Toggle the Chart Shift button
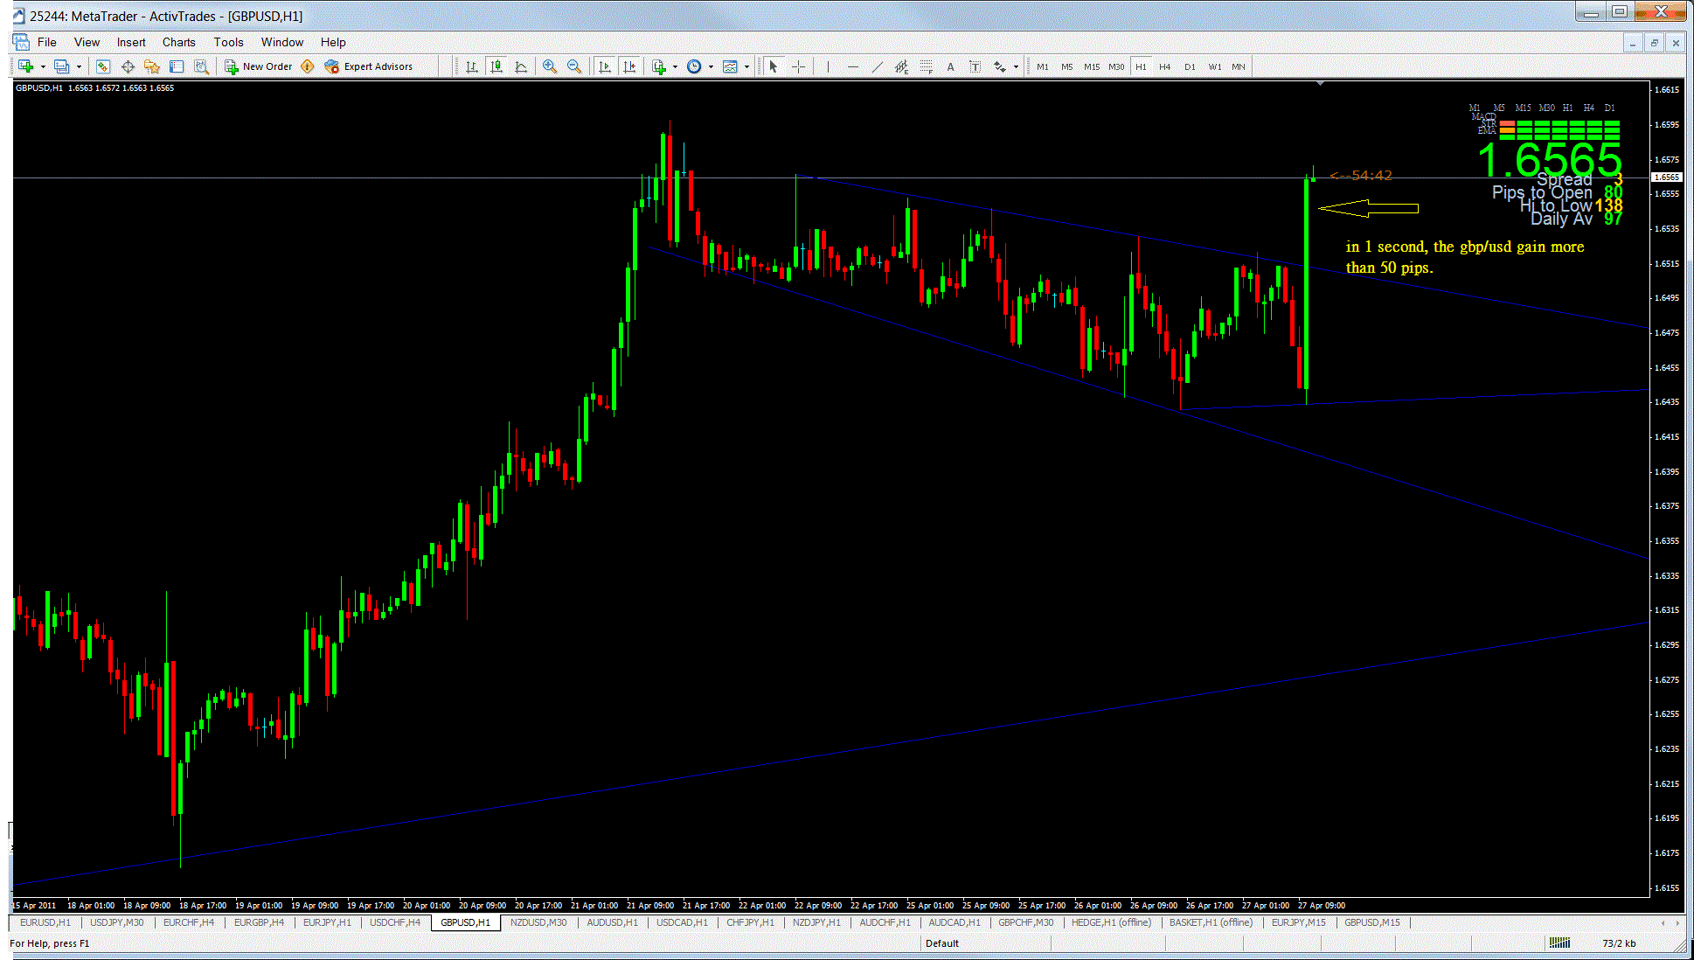This screenshot has height=960, width=1694. click(x=629, y=66)
